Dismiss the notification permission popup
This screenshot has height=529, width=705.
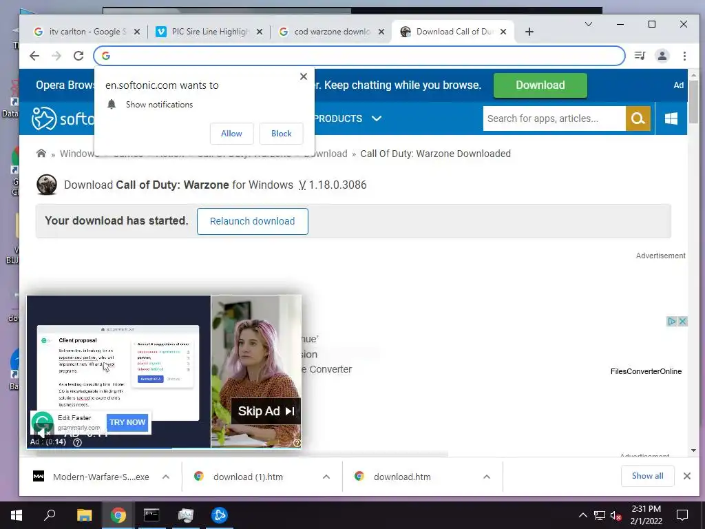[x=304, y=76]
